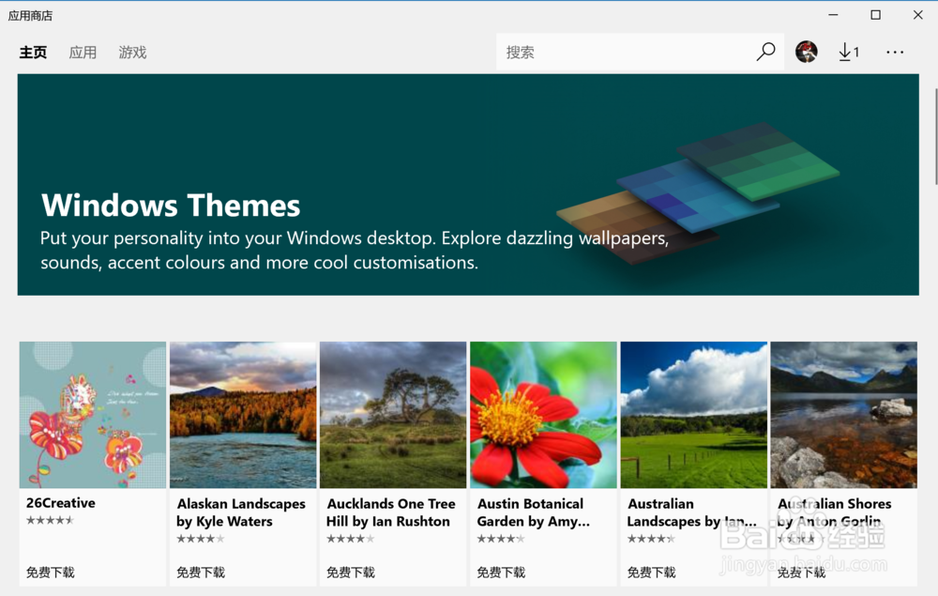Viewport: 938px width, 596px height.
Task: Open the Windows Themes banner
Action: pos(467,185)
